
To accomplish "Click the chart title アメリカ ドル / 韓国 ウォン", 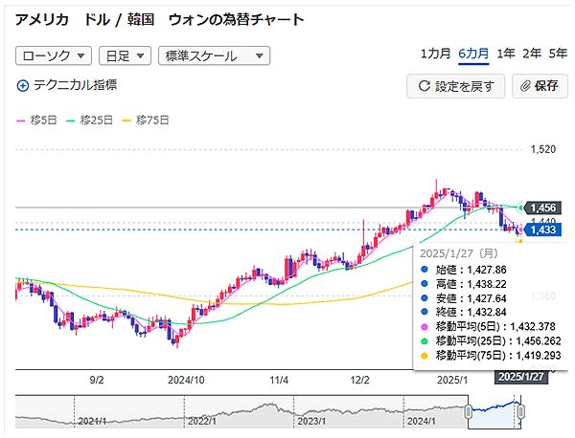I will [x=159, y=20].
